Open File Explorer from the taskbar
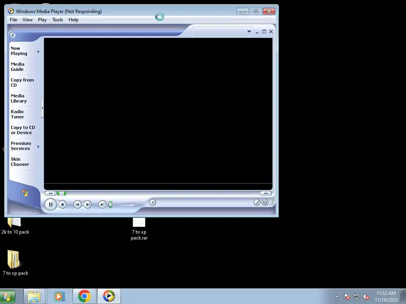This screenshot has width=406, height=304. pos(34,296)
